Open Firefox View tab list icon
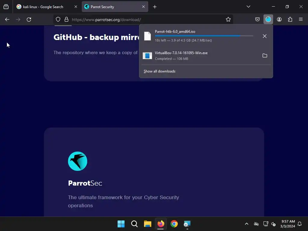Image resolution: width=308 pixels, height=231 pixels. (x=6, y=7)
